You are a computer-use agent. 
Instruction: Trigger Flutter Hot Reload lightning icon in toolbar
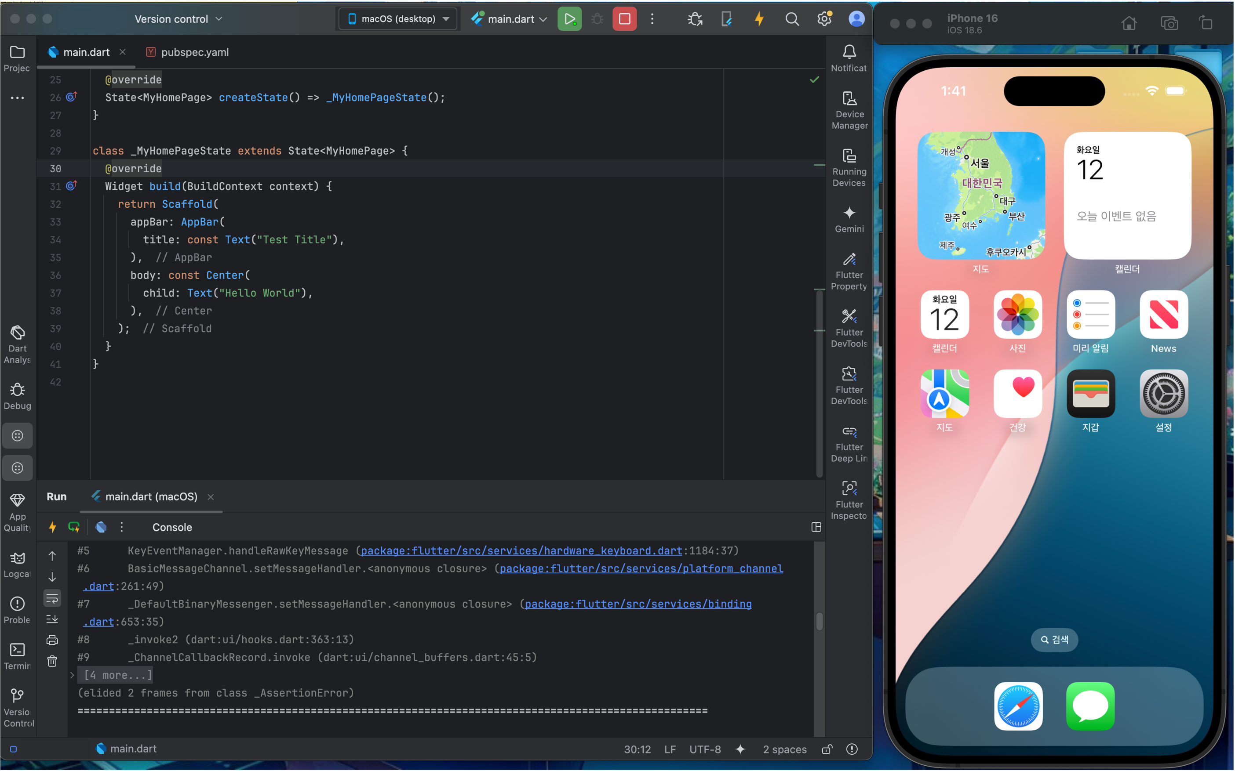(x=759, y=19)
